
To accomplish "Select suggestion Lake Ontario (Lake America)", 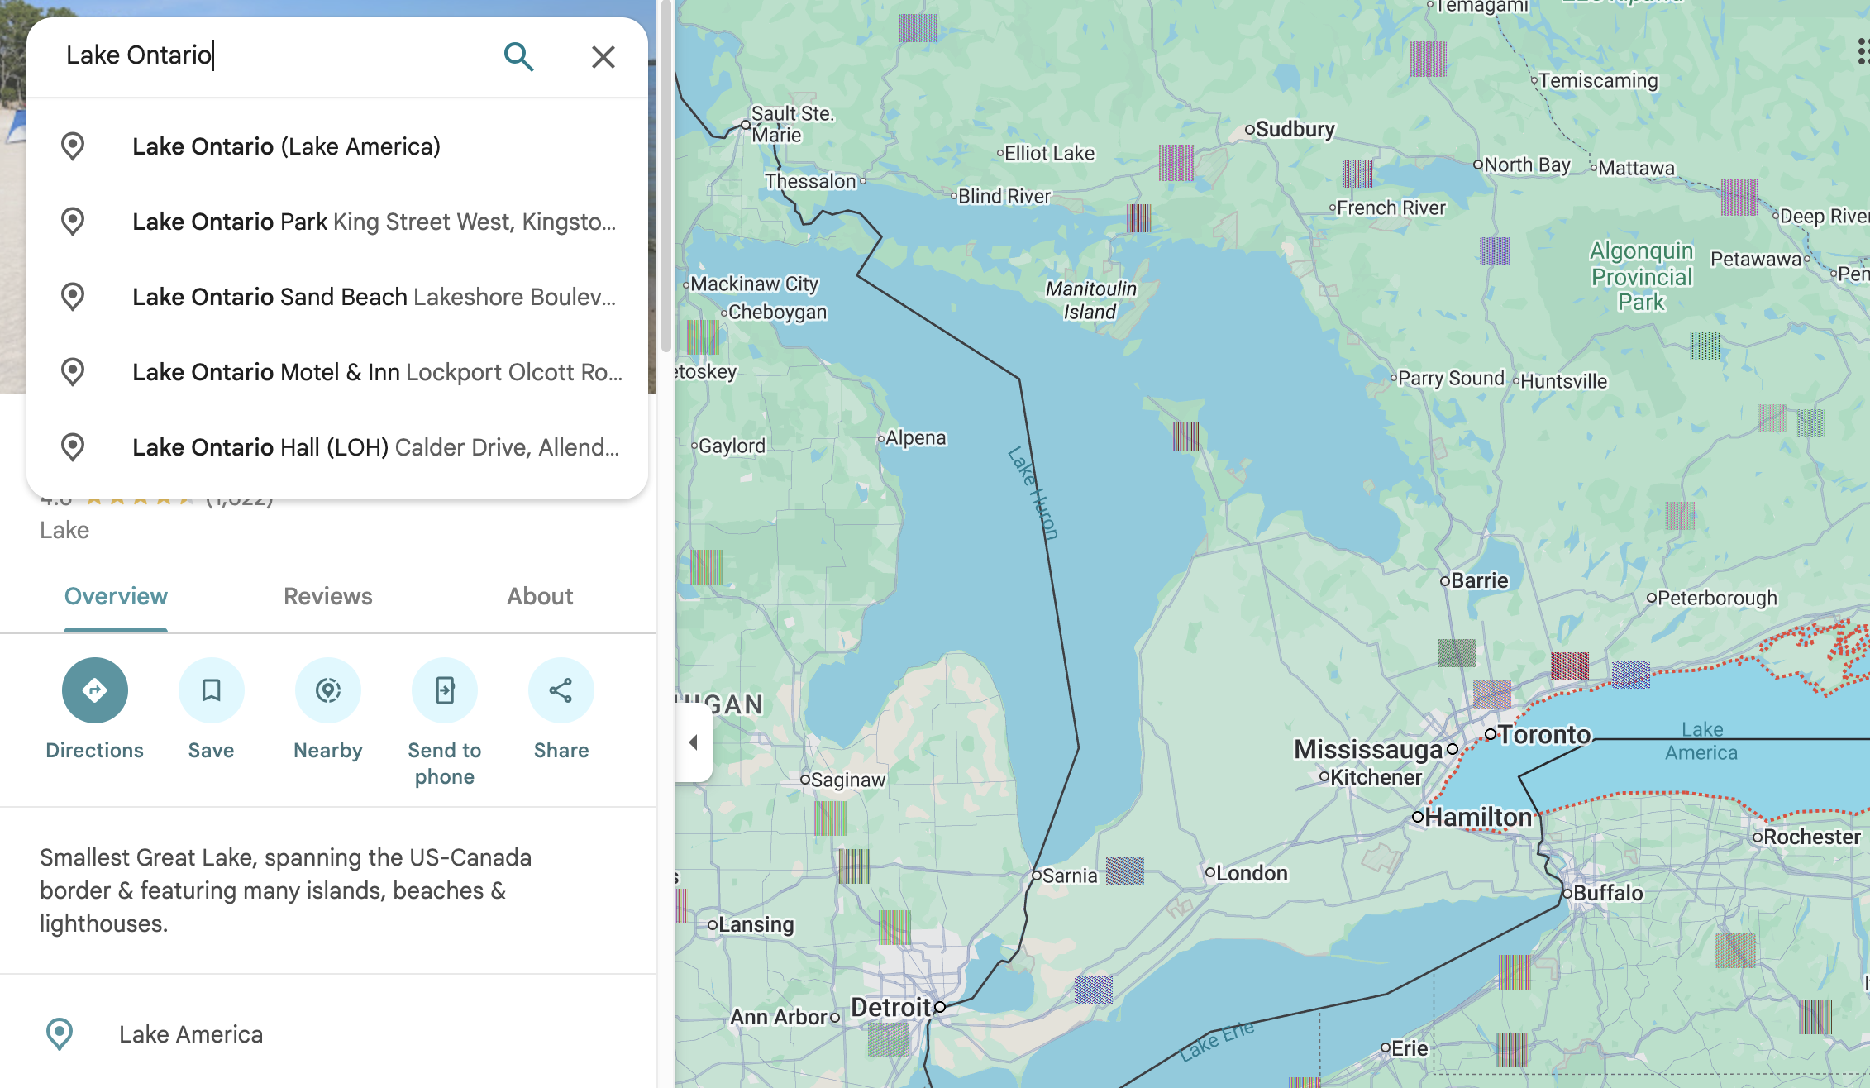I will [x=337, y=146].
